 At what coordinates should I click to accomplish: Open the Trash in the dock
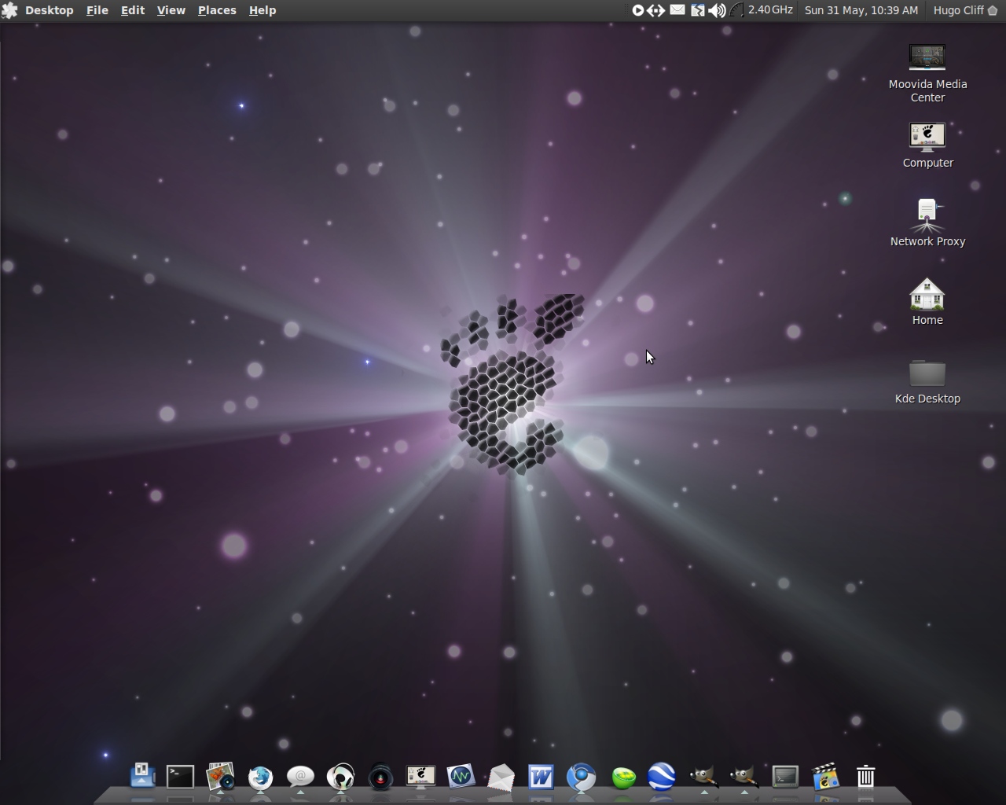865,777
